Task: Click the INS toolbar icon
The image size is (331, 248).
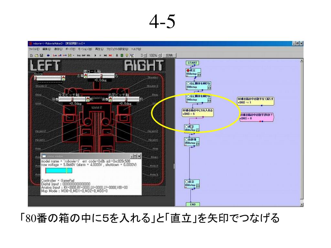Action: [79, 56]
